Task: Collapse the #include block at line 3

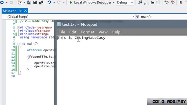Action: point(18,28)
